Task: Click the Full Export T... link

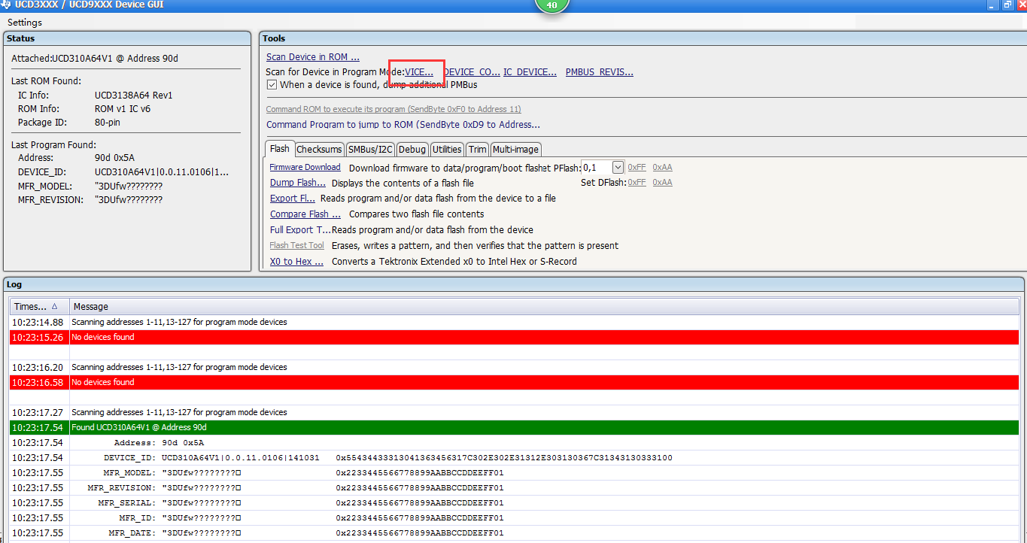Action: pyautogui.click(x=300, y=230)
